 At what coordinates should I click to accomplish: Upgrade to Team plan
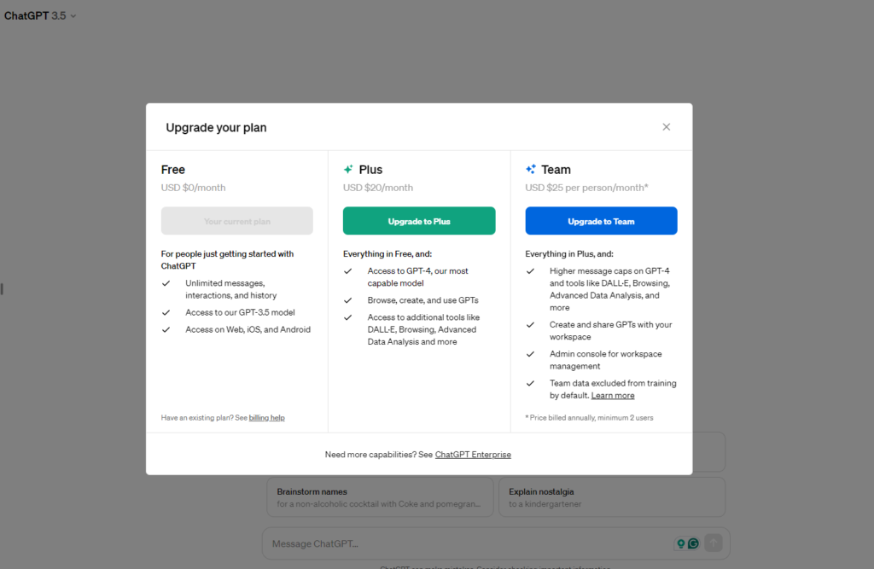[x=601, y=221]
